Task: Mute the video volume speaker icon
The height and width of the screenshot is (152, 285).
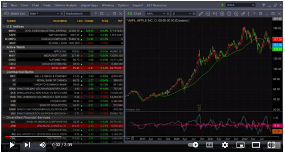Action: (x=43, y=145)
